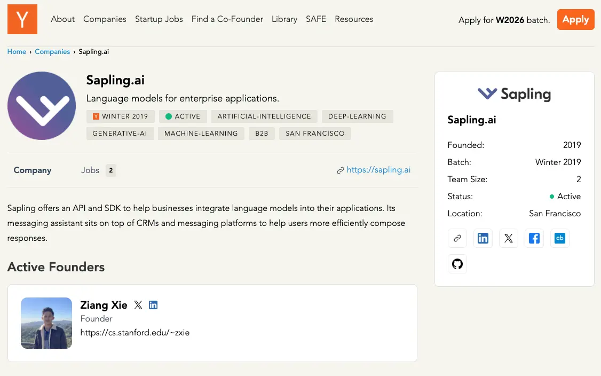Open Sapling's X profile icon in sidebar
This screenshot has height=376, width=601.
pos(508,238)
